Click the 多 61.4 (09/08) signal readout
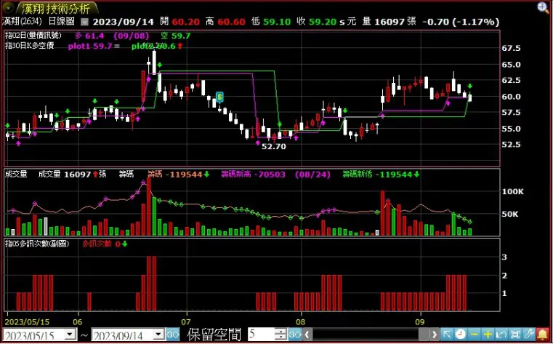The width and height of the screenshot is (553, 344). pyautogui.click(x=112, y=36)
